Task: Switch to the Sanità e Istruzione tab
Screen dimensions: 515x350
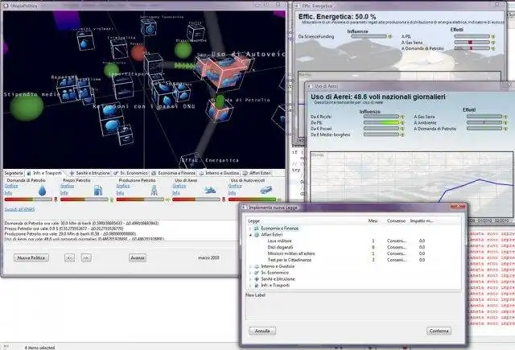Action: [x=89, y=173]
